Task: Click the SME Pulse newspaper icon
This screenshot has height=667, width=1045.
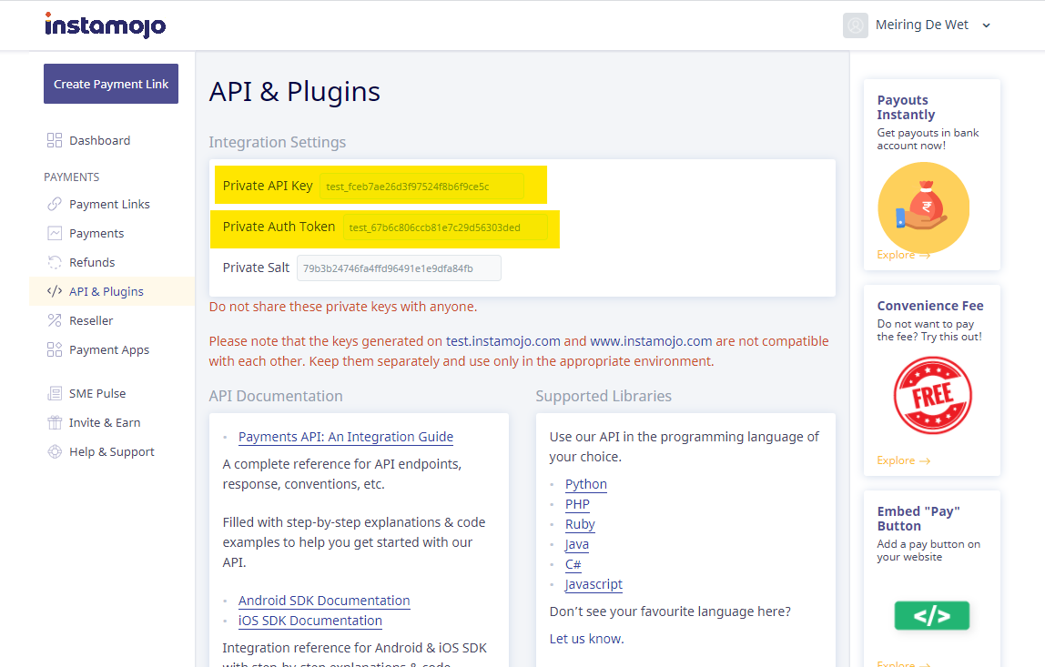Action: pyautogui.click(x=55, y=393)
